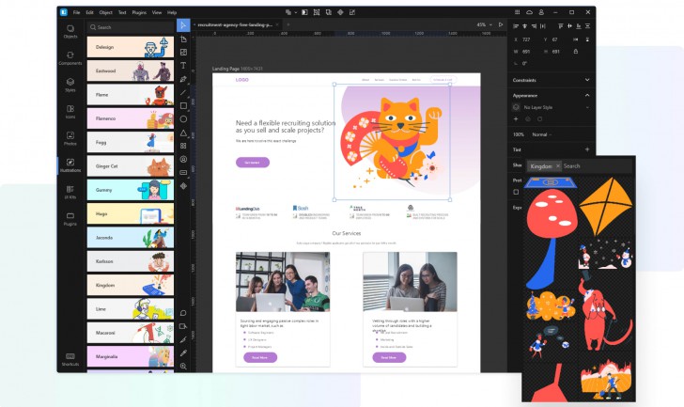The image size is (684, 407).
Task: Click the cloud documents icon
Action: (x=529, y=12)
